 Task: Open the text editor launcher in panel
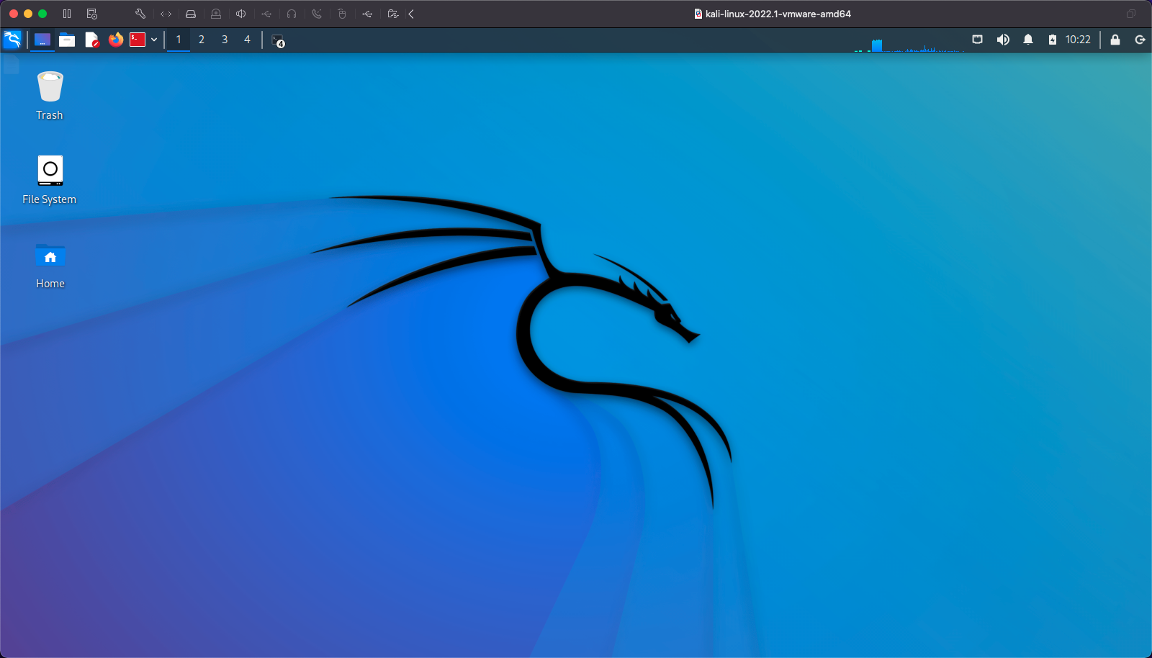(91, 40)
